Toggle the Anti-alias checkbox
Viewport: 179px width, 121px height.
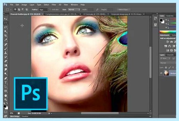click(50, 10)
